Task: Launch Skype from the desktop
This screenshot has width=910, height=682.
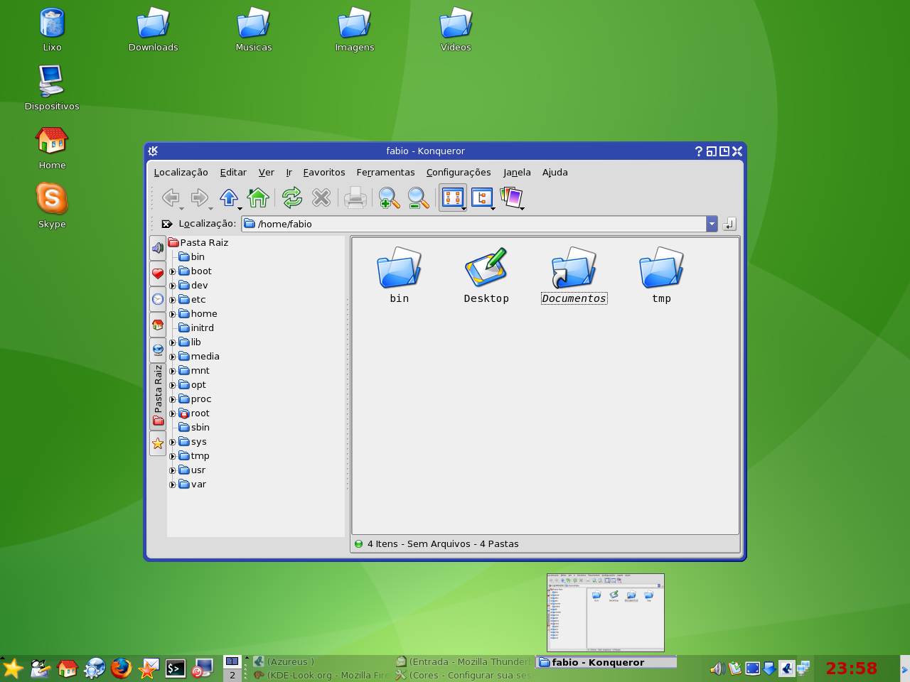Action: (52, 205)
